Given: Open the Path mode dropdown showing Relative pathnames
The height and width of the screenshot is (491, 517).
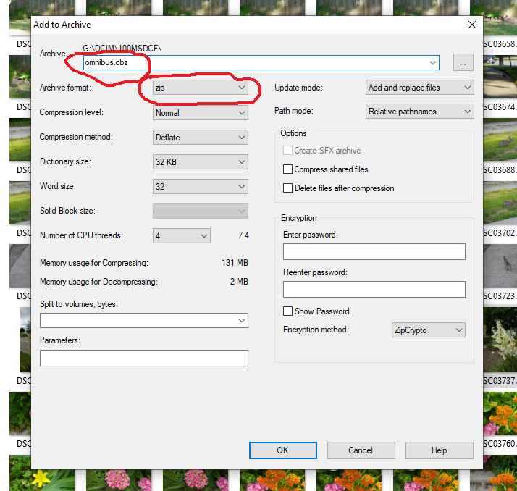Looking at the screenshot, I should tap(419, 112).
